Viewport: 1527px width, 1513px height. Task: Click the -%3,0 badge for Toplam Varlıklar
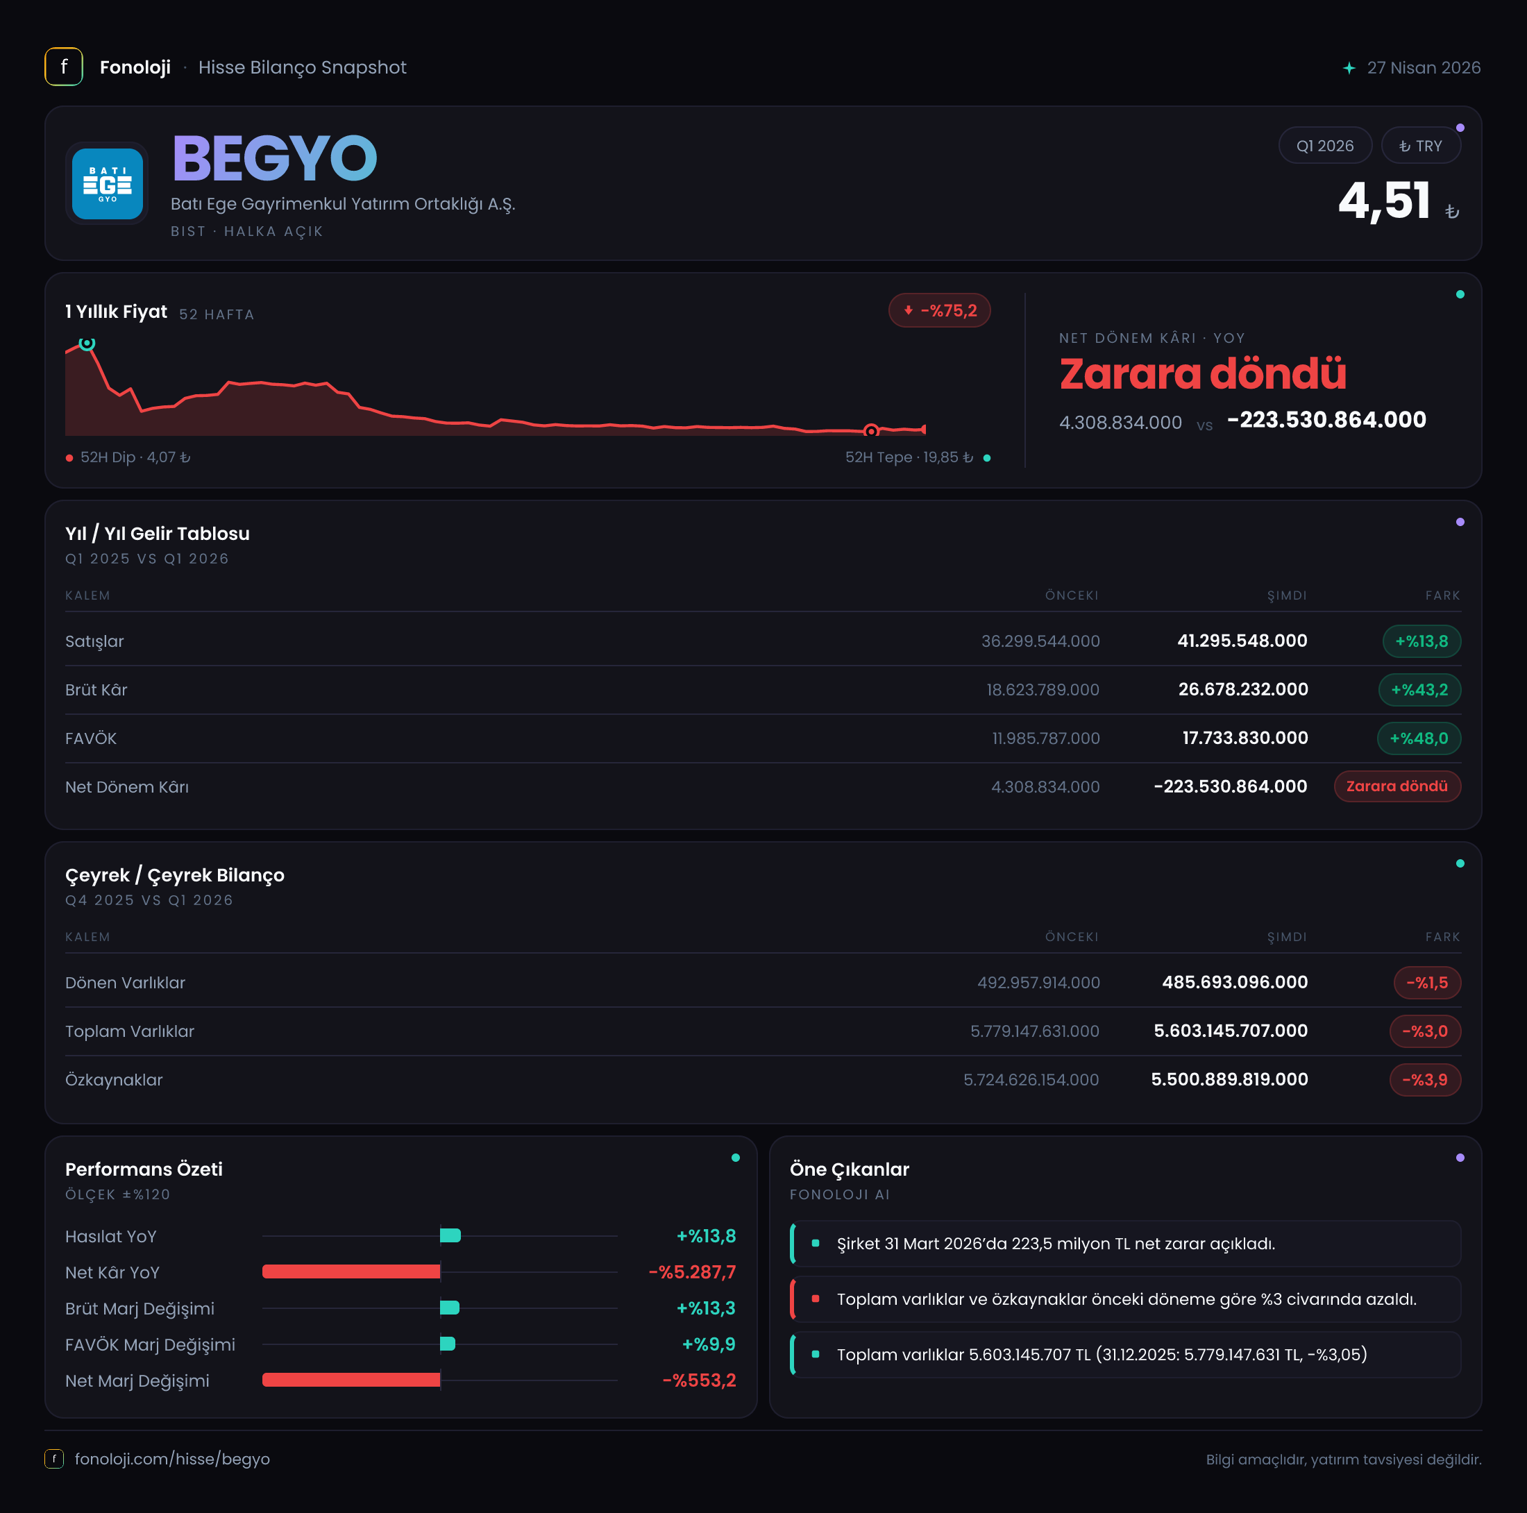tap(1424, 1031)
